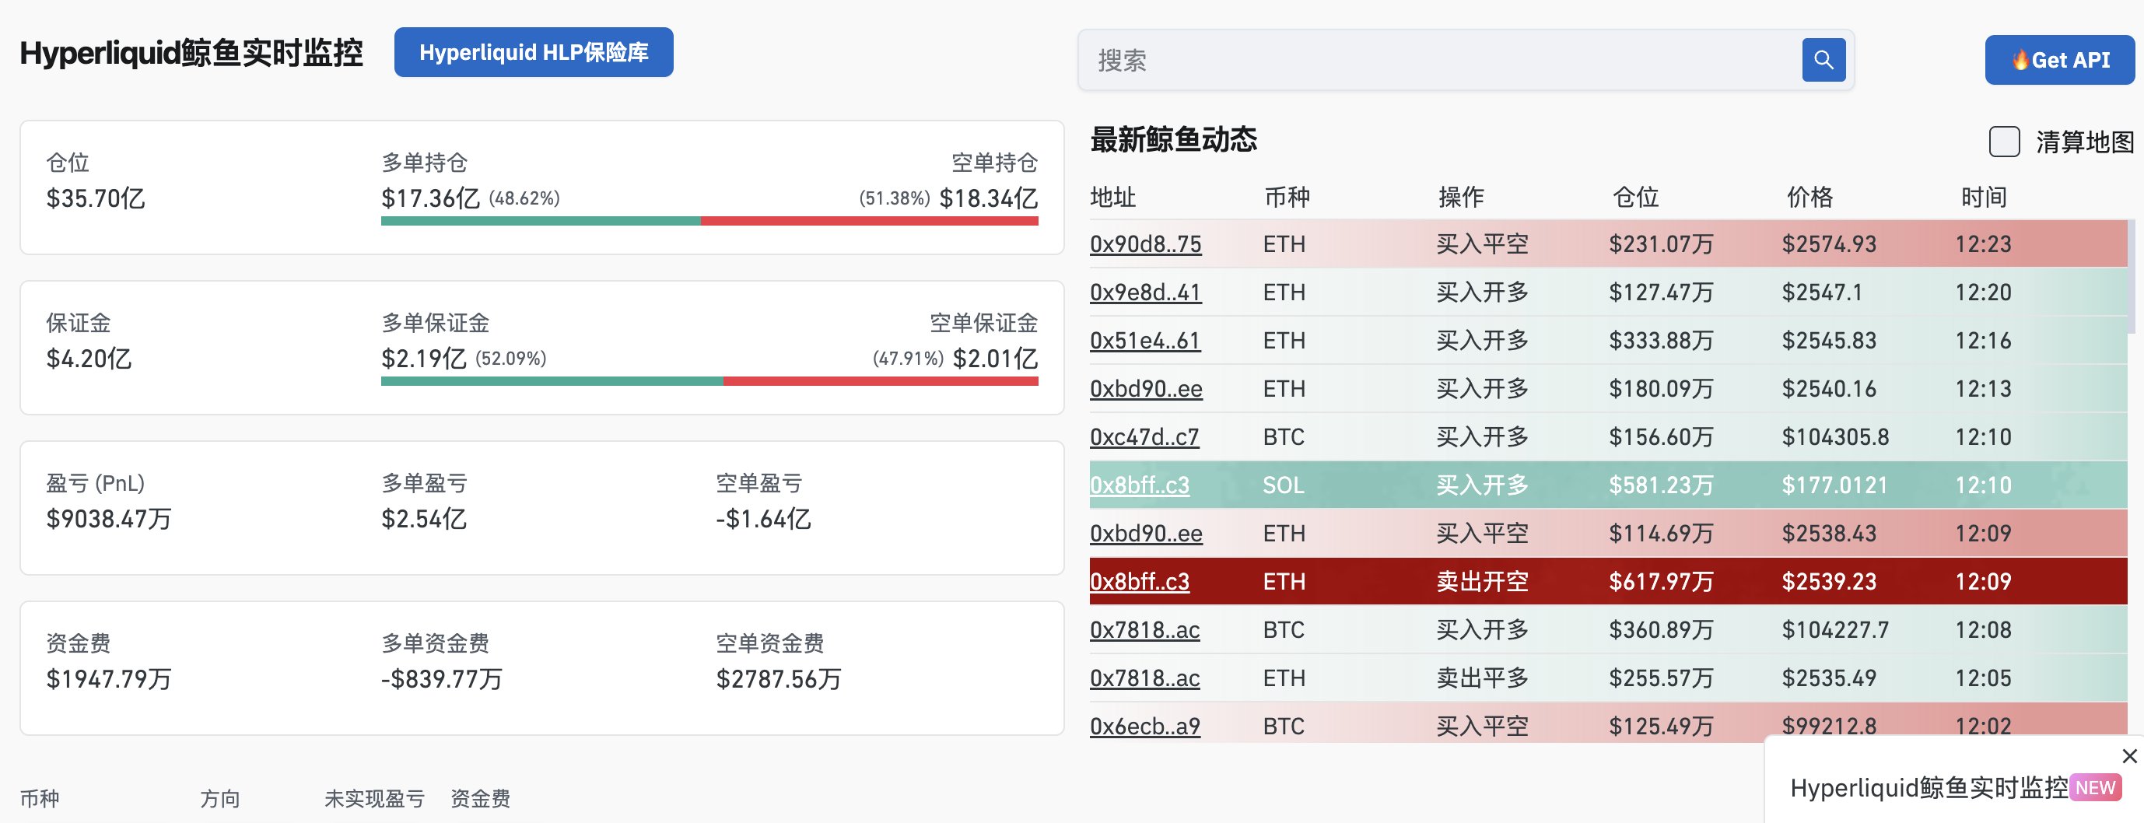This screenshot has height=823, width=2144.
Task: Open 0xbd90..ee link at 12:09
Action: pos(1146,534)
